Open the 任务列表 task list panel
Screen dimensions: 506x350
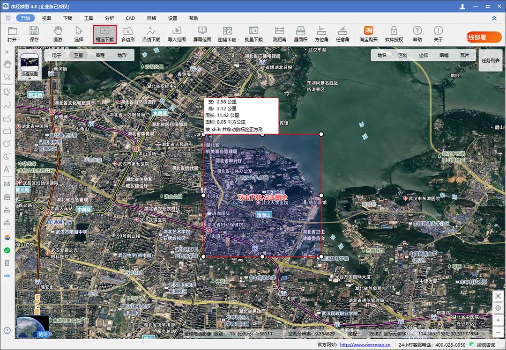coord(491,60)
